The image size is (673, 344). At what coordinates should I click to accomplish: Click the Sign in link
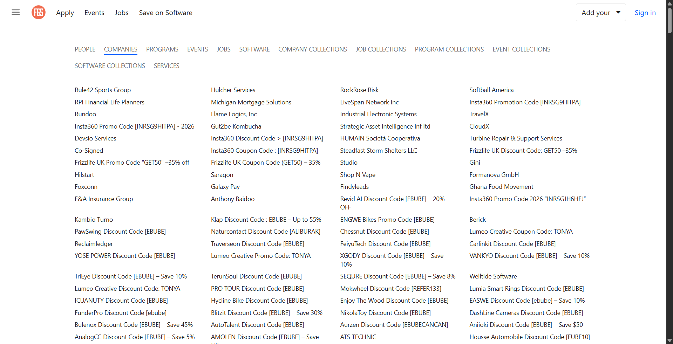[x=645, y=13]
